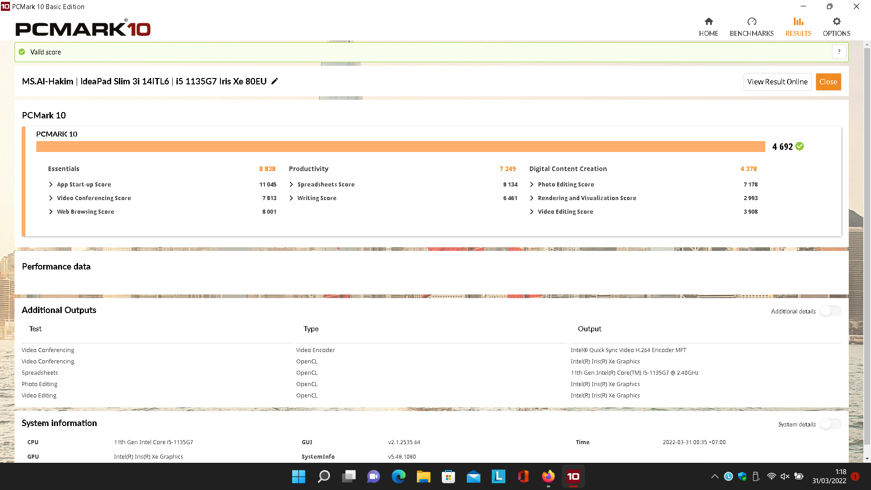Click the Productivity score 7 249

(x=508, y=169)
